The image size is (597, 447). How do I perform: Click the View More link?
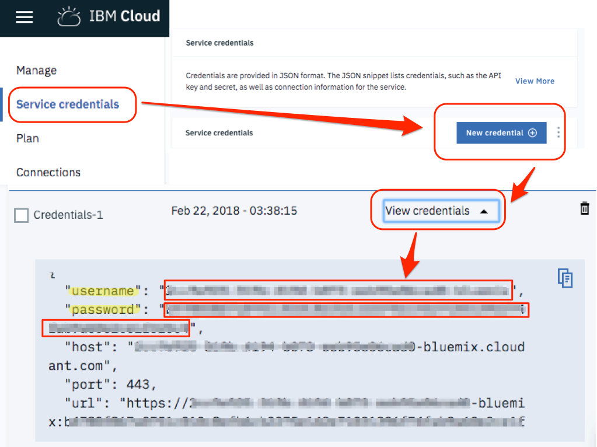click(x=535, y=81)
